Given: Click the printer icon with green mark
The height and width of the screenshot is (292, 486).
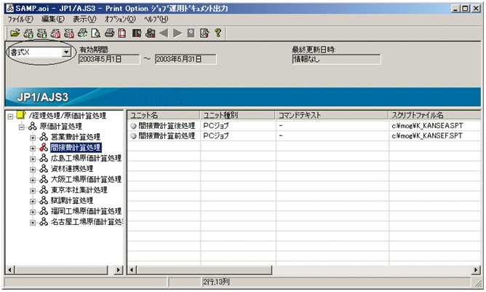Looking at the screenshot, I should 82,33.
